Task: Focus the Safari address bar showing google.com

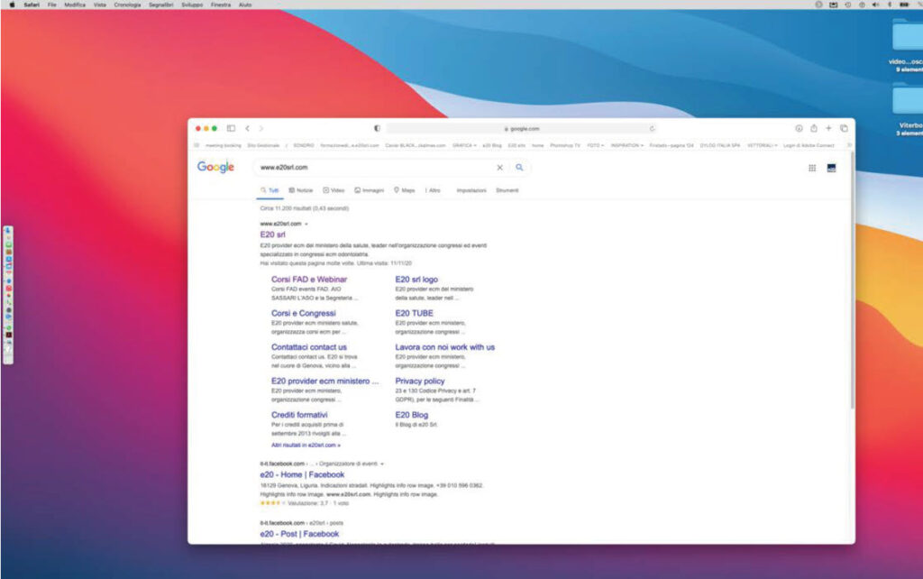Action: (x=522, y=128)
